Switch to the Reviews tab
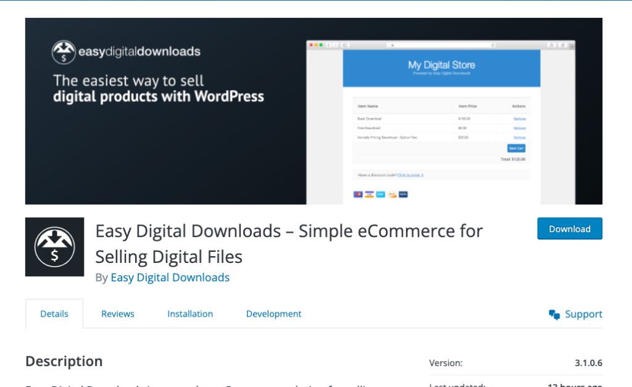The image size is (632, 387). tap(118, 314)
